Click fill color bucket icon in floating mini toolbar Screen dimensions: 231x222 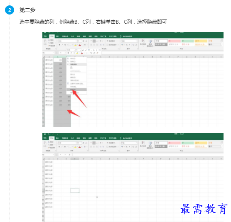coord(77,53)
